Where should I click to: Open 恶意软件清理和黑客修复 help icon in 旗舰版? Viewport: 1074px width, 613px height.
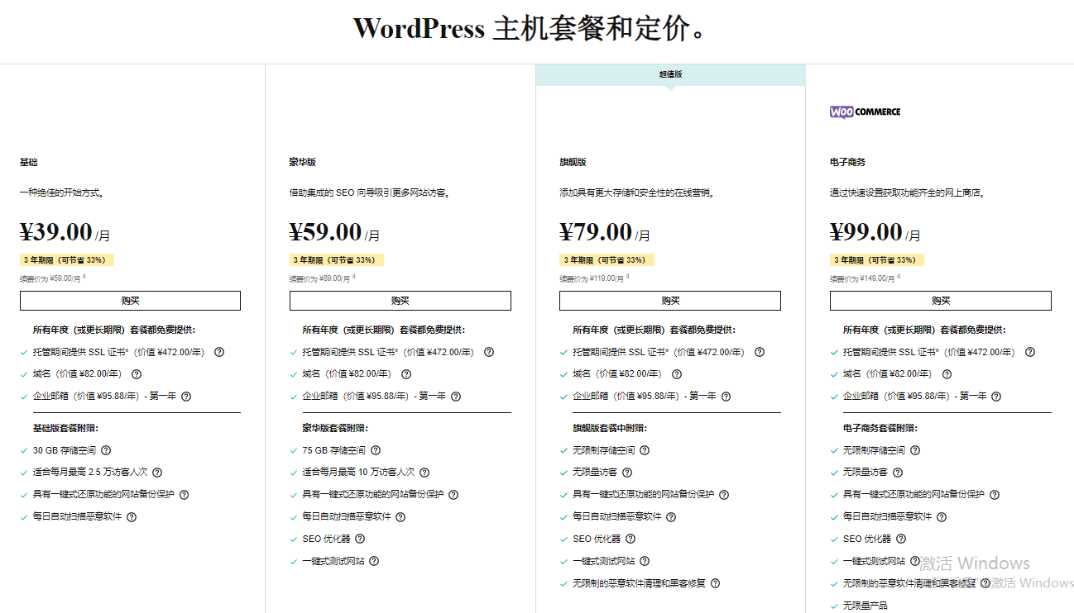click(x=716, y=583)
